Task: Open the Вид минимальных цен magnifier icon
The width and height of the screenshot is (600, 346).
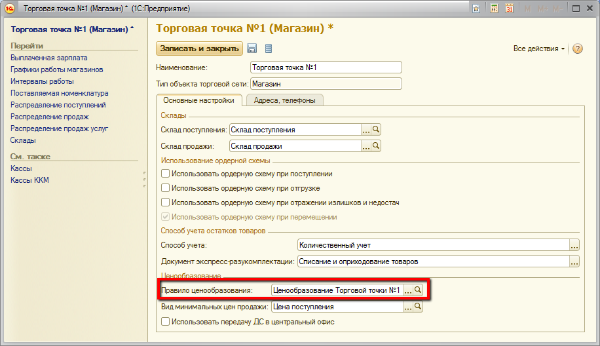Action: 418,307
